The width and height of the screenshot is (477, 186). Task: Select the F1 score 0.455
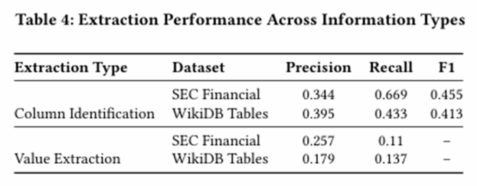point(446,95)
